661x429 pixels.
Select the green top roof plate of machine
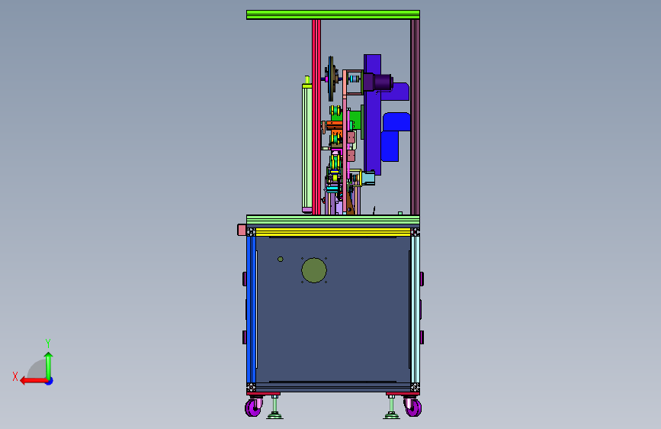point(333,15)
